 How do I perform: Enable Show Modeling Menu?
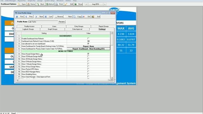(x=88, y=74)
